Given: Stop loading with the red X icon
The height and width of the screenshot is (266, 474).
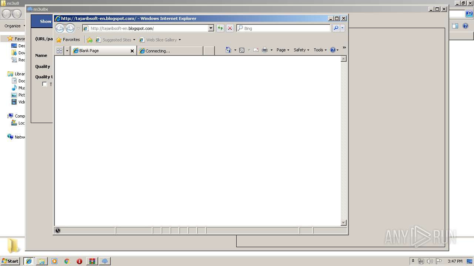Looking at the screenshot, I should pos(230,28).
